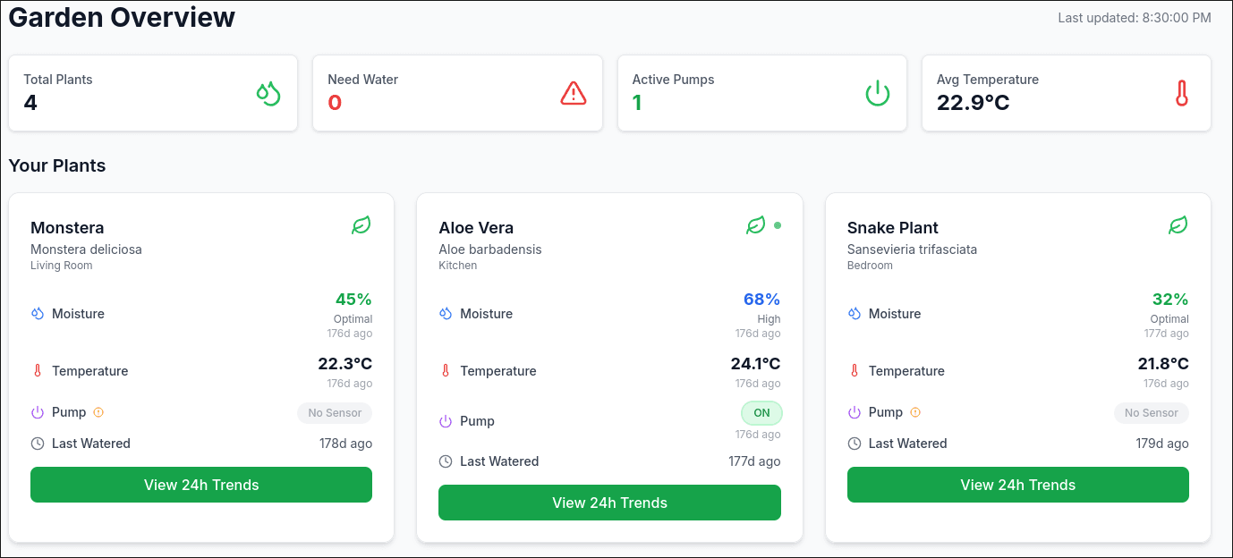The image size is (1233, 558).
Task: Click the Snake Plant pump warning indicator
Action: tap(915, 412)
